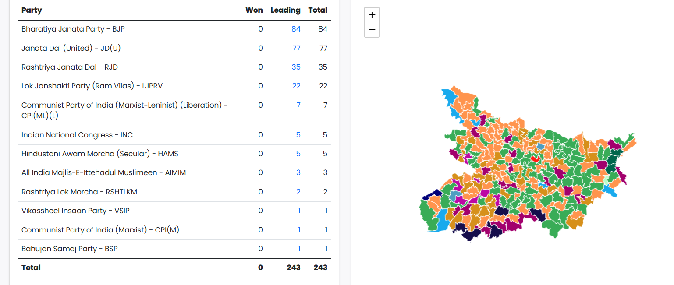
Task: Click the Leading column header
Action: [285, 10]
